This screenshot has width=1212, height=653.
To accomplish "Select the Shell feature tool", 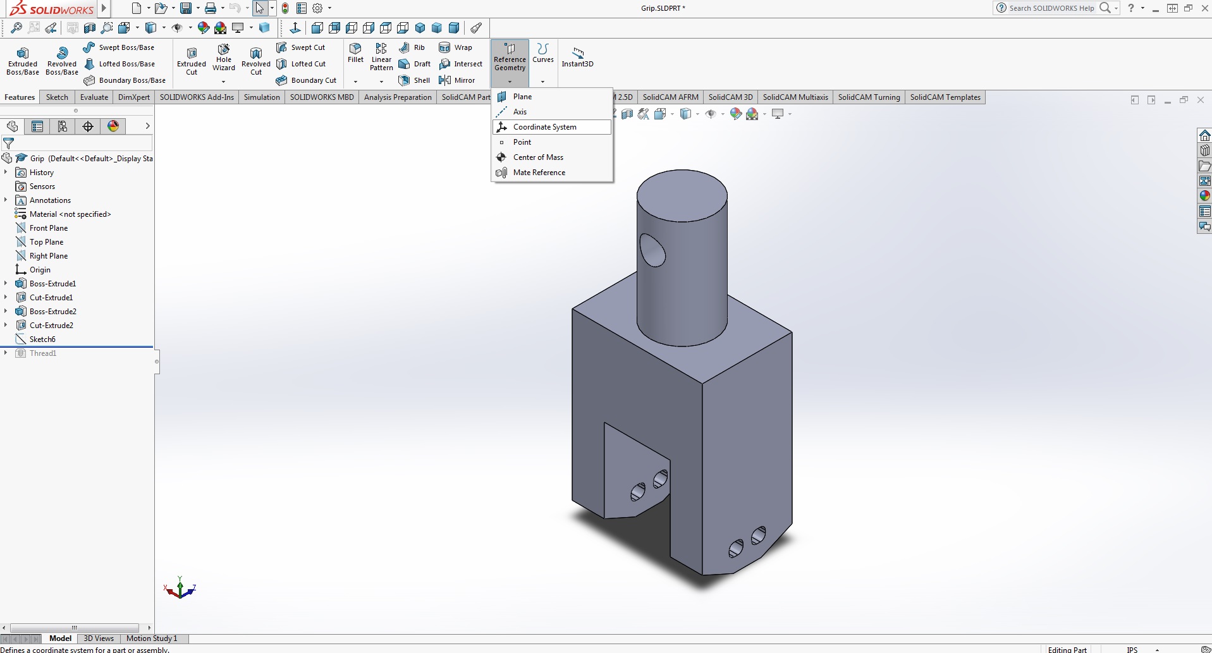I will 414,80.
